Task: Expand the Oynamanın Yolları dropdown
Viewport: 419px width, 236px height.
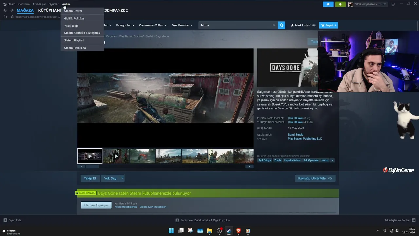Action: coord(153,25)
